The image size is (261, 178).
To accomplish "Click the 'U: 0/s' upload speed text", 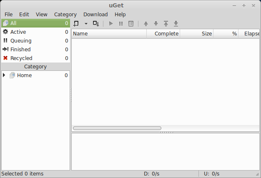I will coord(211,174).
